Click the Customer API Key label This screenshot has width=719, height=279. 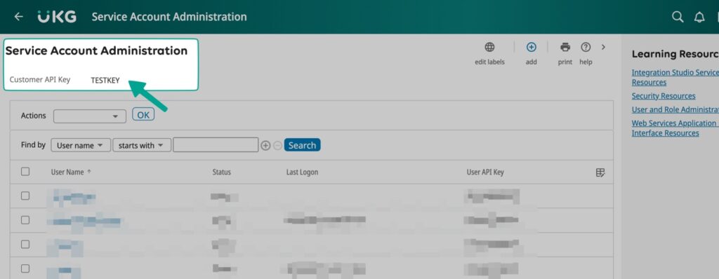pyautogui.click(x=40, y=80)
